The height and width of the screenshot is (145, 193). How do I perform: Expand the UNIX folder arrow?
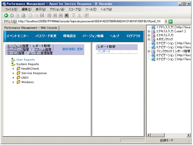pyautogui.click(x=13, y=78)
